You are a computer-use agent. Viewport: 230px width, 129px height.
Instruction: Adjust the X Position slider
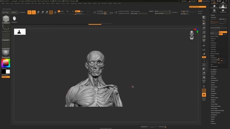click(218, 58)
